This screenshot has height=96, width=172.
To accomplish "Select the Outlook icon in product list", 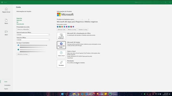I will tap(64, 27).
